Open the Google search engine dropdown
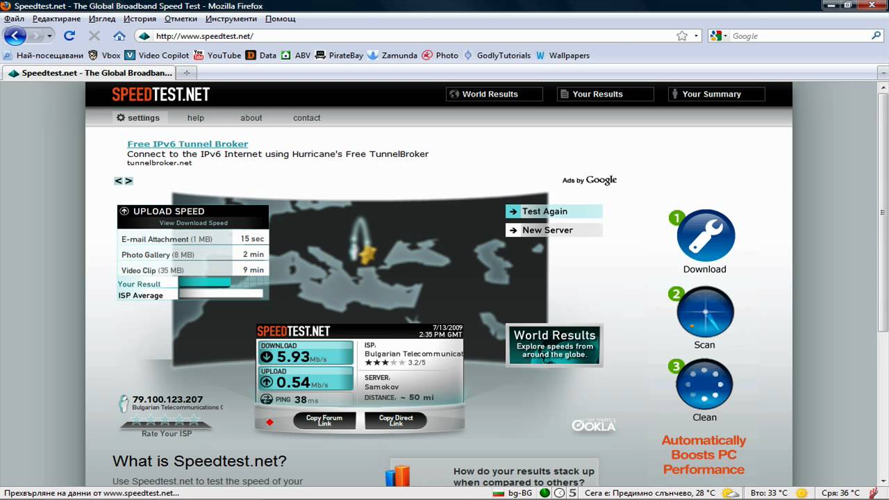The image size is (889, 500). 720,36
